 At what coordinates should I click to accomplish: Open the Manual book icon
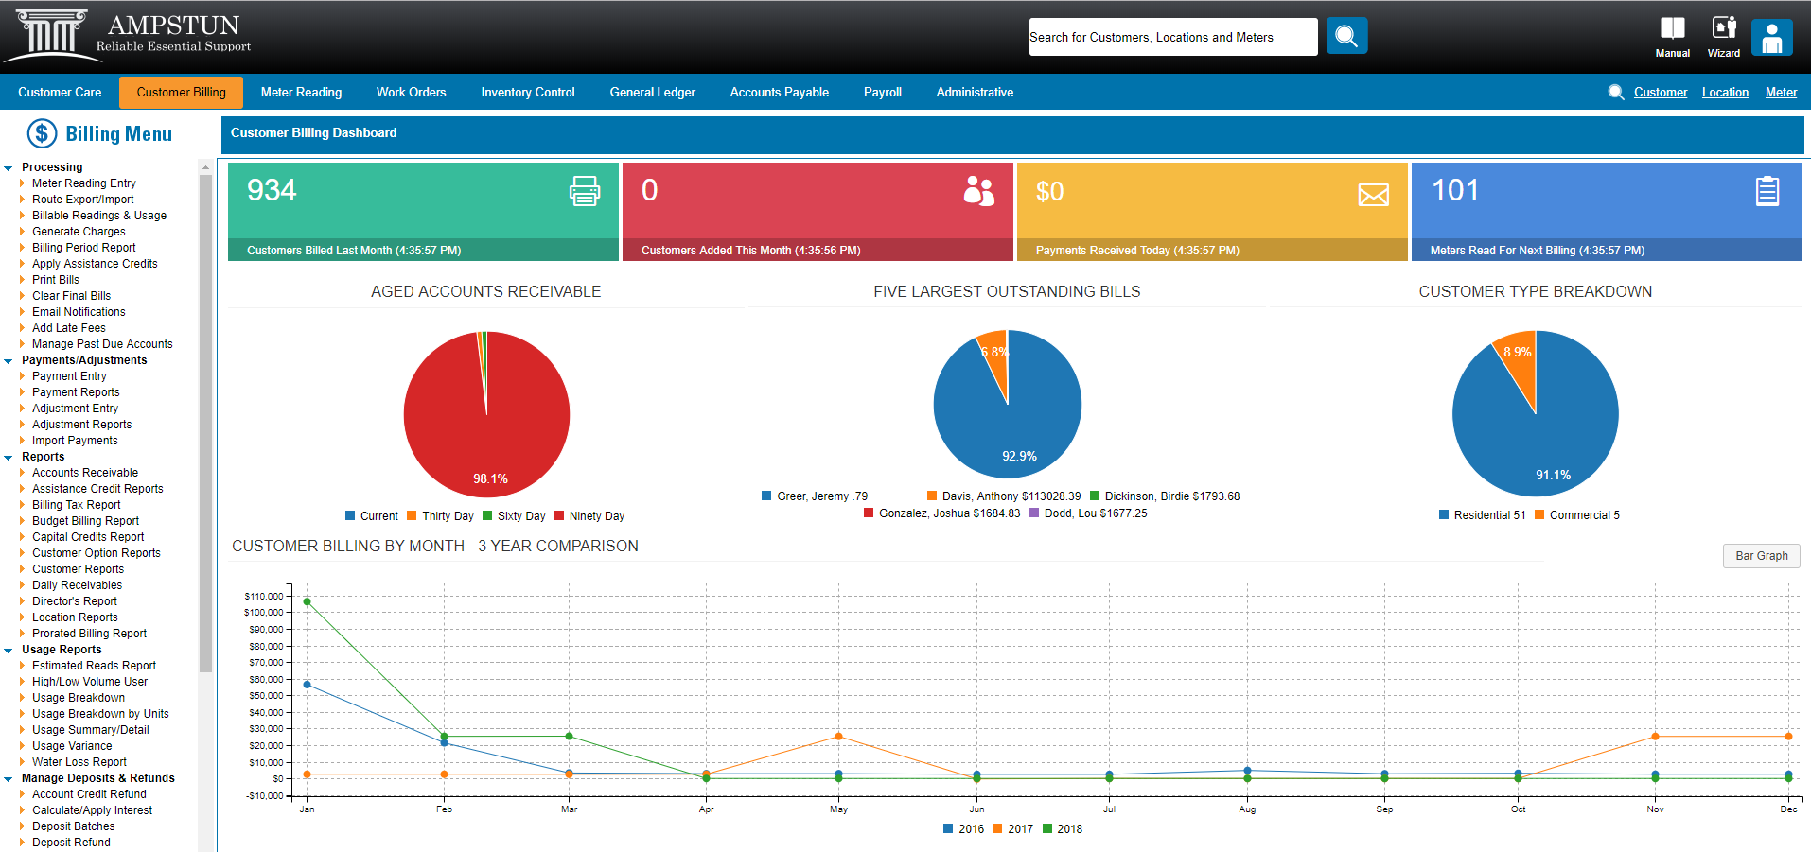pyautogui.click(x=1672, y=29)
